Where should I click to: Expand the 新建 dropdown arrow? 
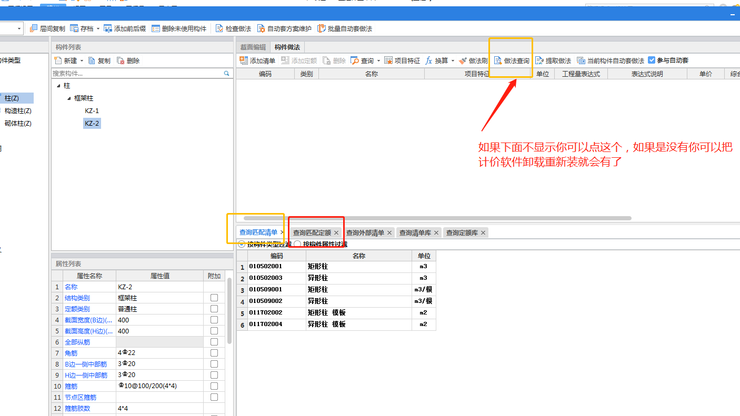[x=82, y=61]
